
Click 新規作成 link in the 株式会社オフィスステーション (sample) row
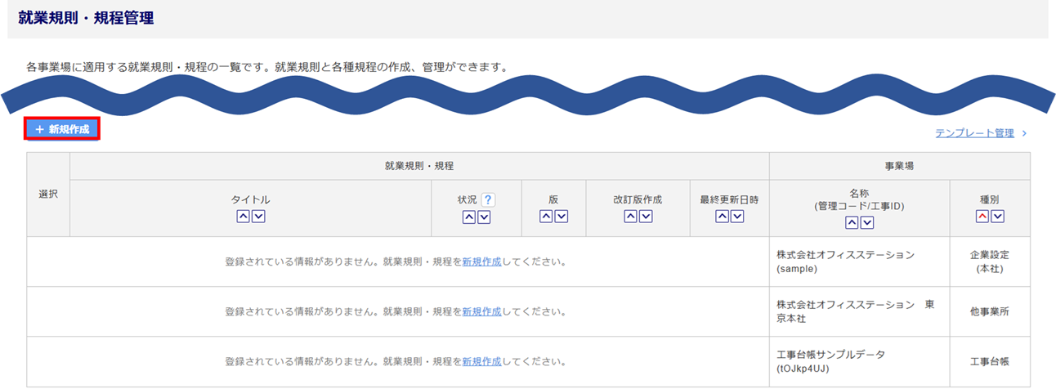coord(481,262)
